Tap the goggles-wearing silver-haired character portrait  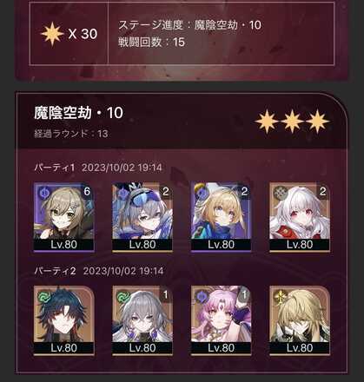click(142, 217)
